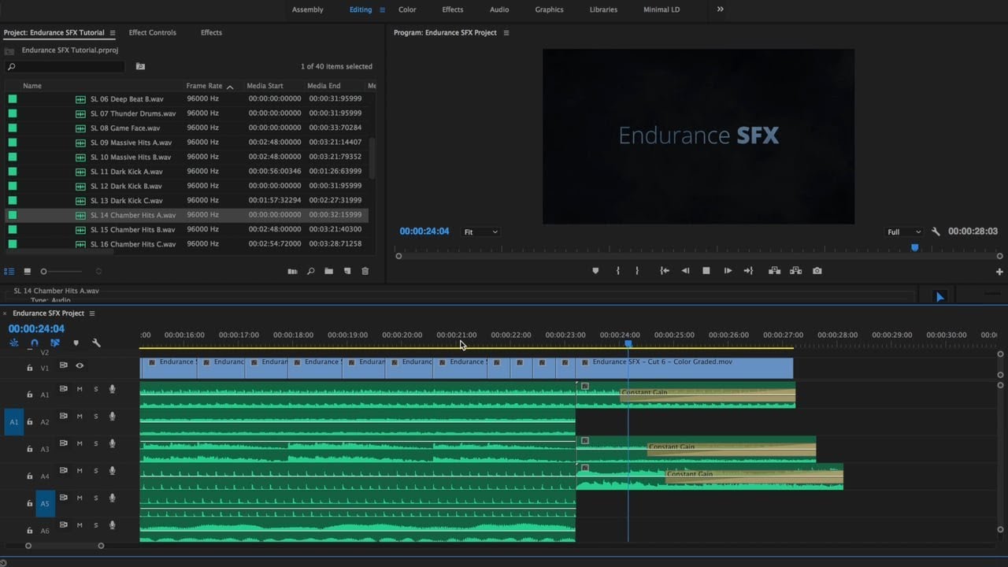This screenshot has width=1008, height=567.
Task: Open Program monitor settings wrench
Action: point(936,232)
